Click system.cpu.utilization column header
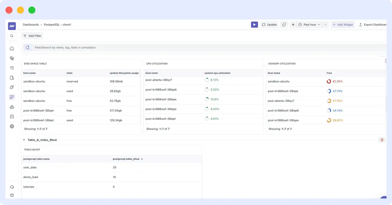The width and height of the screenshot is (392, 205). 217,73
